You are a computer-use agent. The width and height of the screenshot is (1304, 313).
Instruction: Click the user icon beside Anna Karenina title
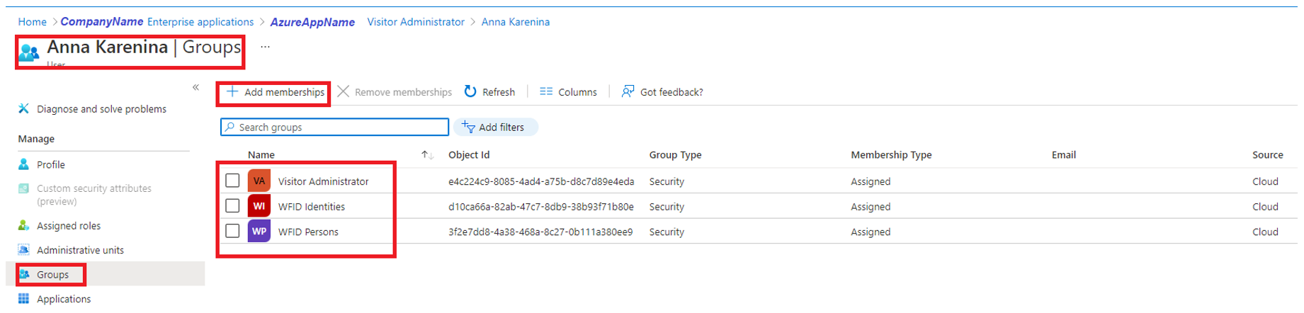point(29,52)
